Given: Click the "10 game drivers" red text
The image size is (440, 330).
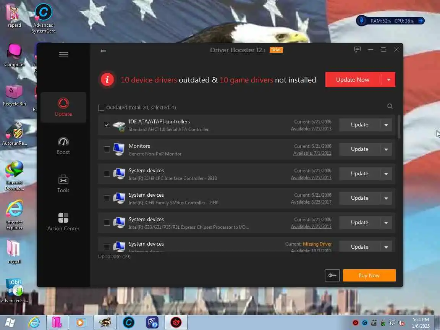Looking at the screenshot, I should pos(246,80).
